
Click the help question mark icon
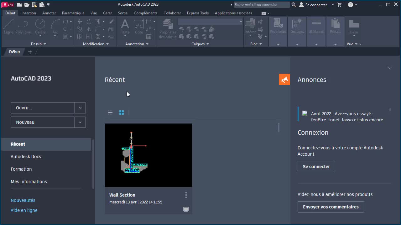(351, 5)
